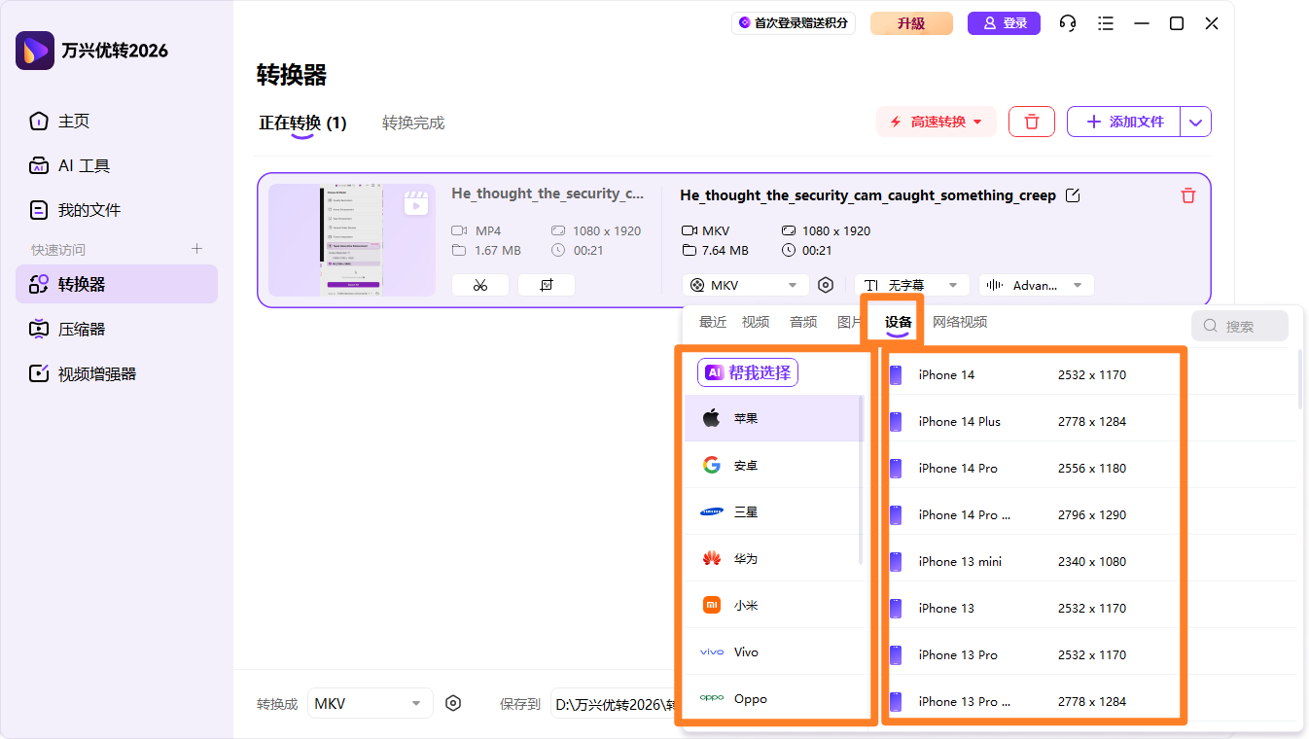Click the crop icon below the video thumbnail
This screenshot has width=1309, height=739.
coord(546,284)
